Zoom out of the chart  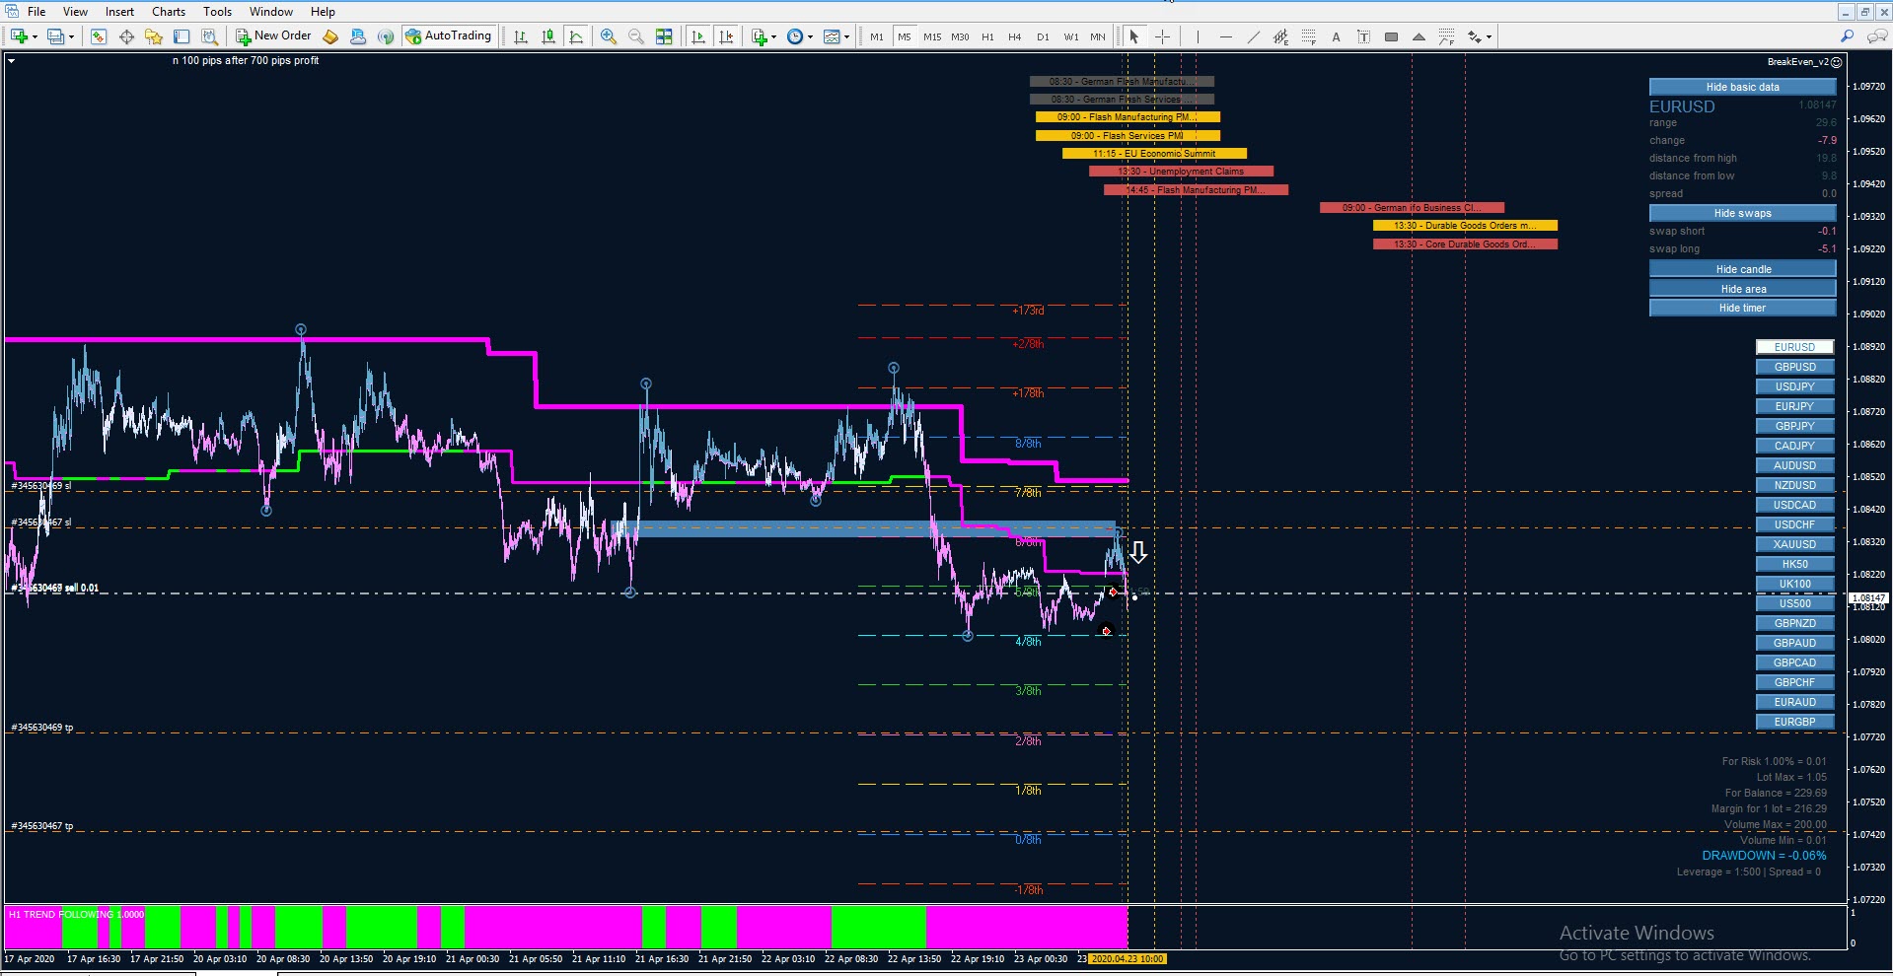pyautogui.click(x=636, y=36)
